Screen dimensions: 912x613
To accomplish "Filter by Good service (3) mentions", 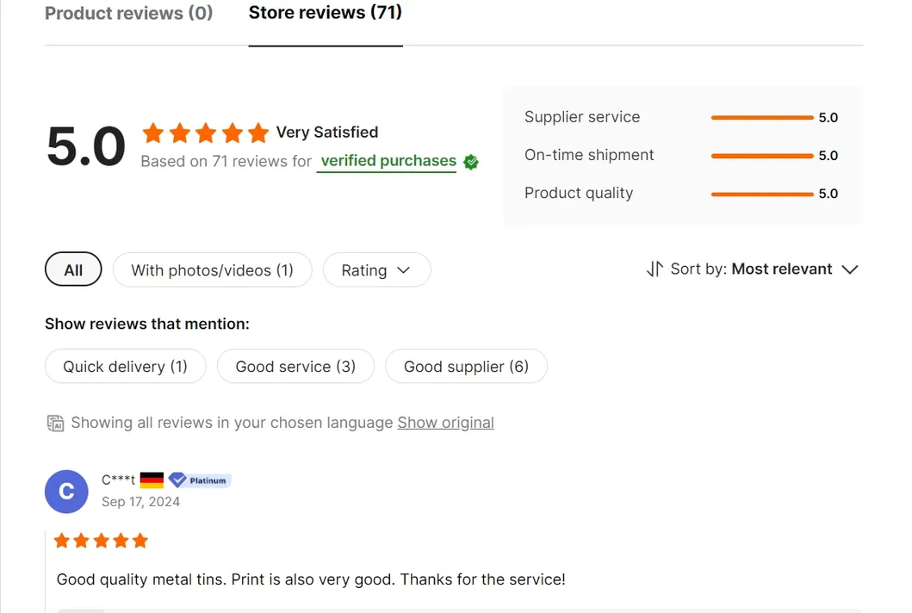I will point(295,367).
